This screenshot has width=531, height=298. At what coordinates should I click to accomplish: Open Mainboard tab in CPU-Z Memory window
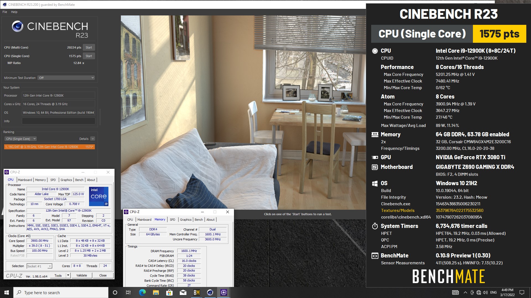pyautogui.click(x=144, y=220)
